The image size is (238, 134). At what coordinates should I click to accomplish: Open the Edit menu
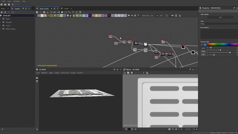point(3,1)
